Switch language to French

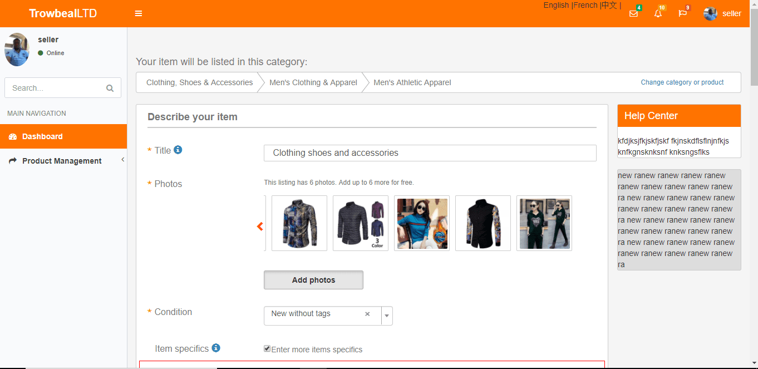pyautogui.click(x=585, y=5)
